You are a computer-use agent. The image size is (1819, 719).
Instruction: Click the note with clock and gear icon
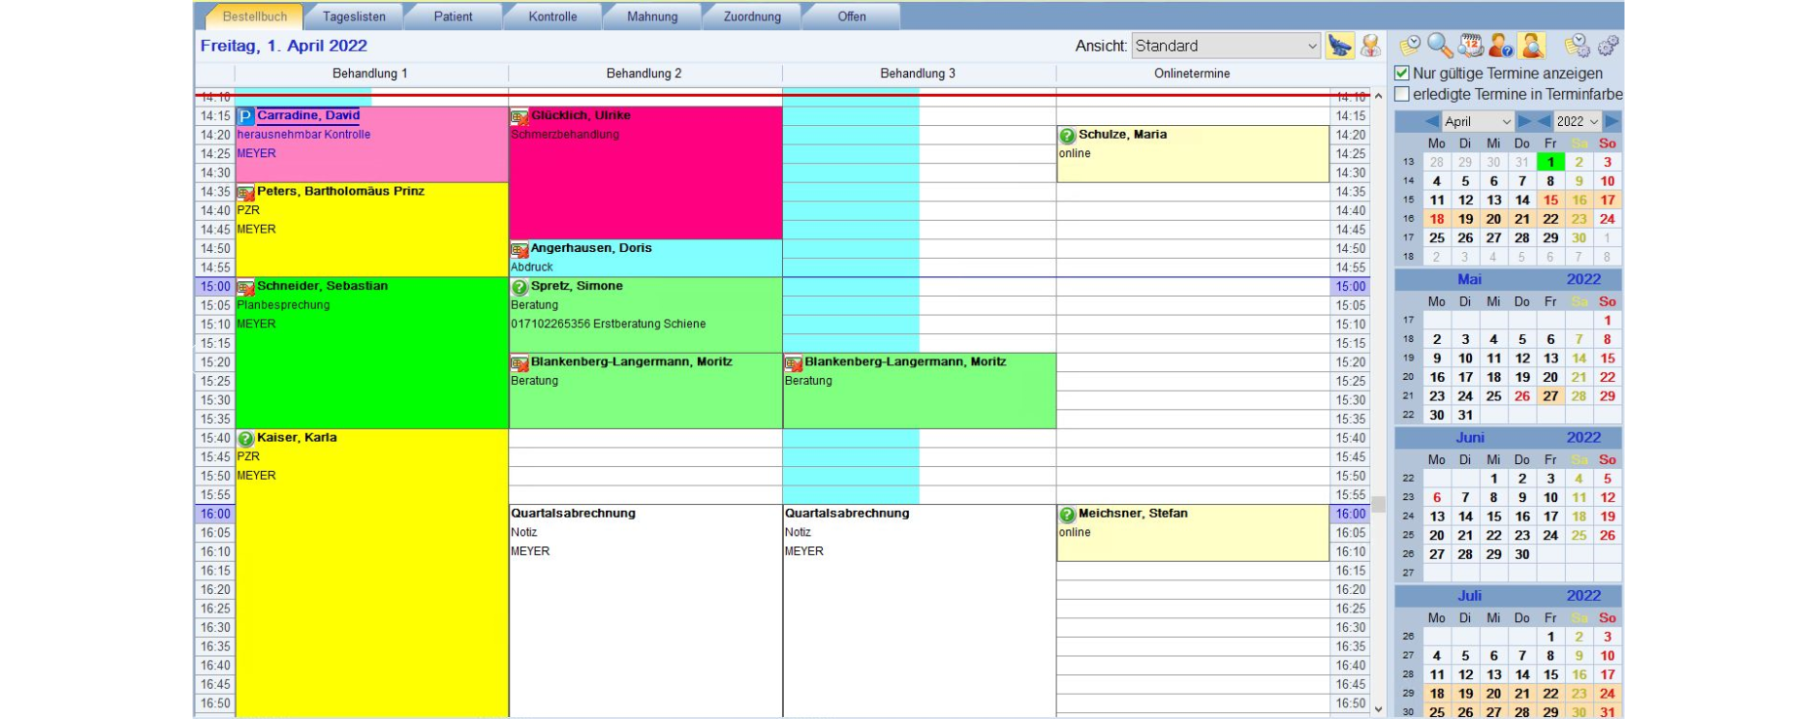click(x=1577, y=46)
